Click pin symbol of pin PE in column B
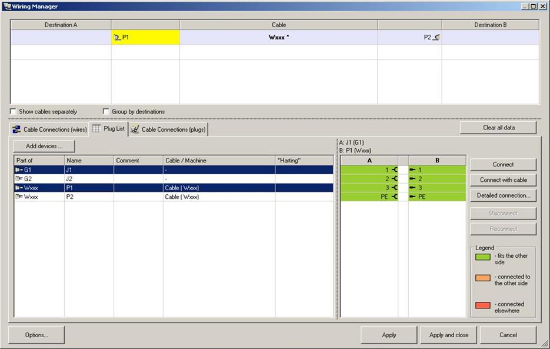Image resolution: width=550 pixels, height=349 pixels. [412, 197]
